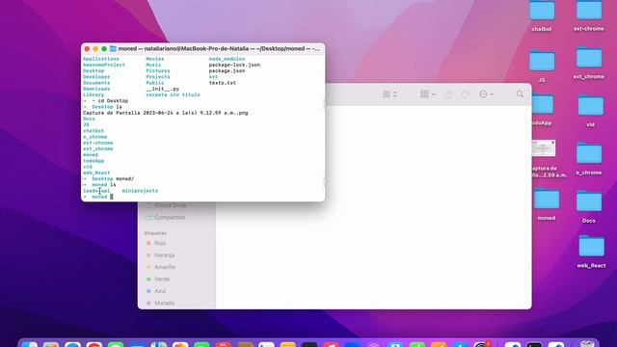
Task: Click the 'Captura de Pantalla' png line in Terminal
Action: point(165,113)
